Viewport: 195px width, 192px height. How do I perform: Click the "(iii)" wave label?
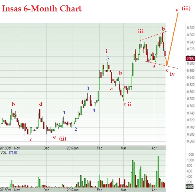point(186,9)
